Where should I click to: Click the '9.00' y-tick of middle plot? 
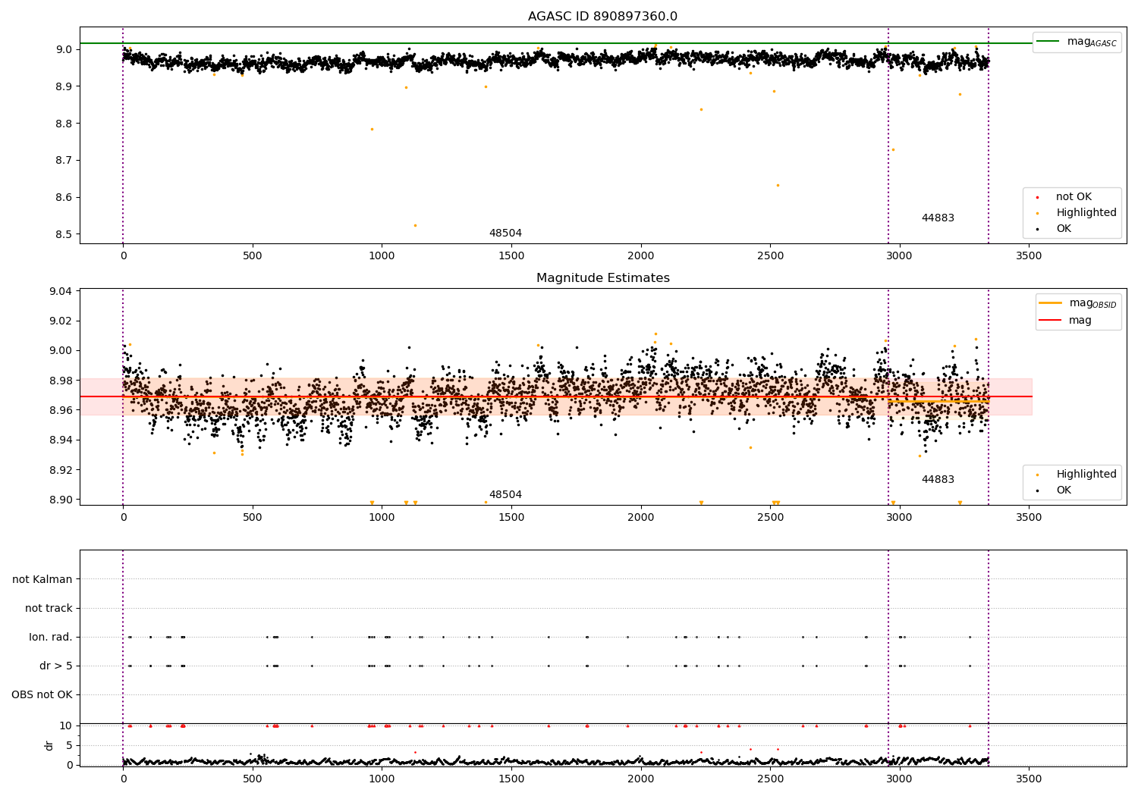point(61,351)
